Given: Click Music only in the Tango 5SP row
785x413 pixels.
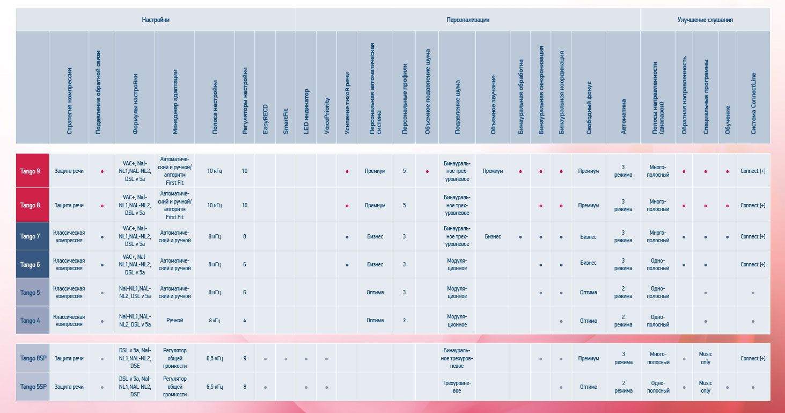Looking at the screenshot, I should (706, 387).
